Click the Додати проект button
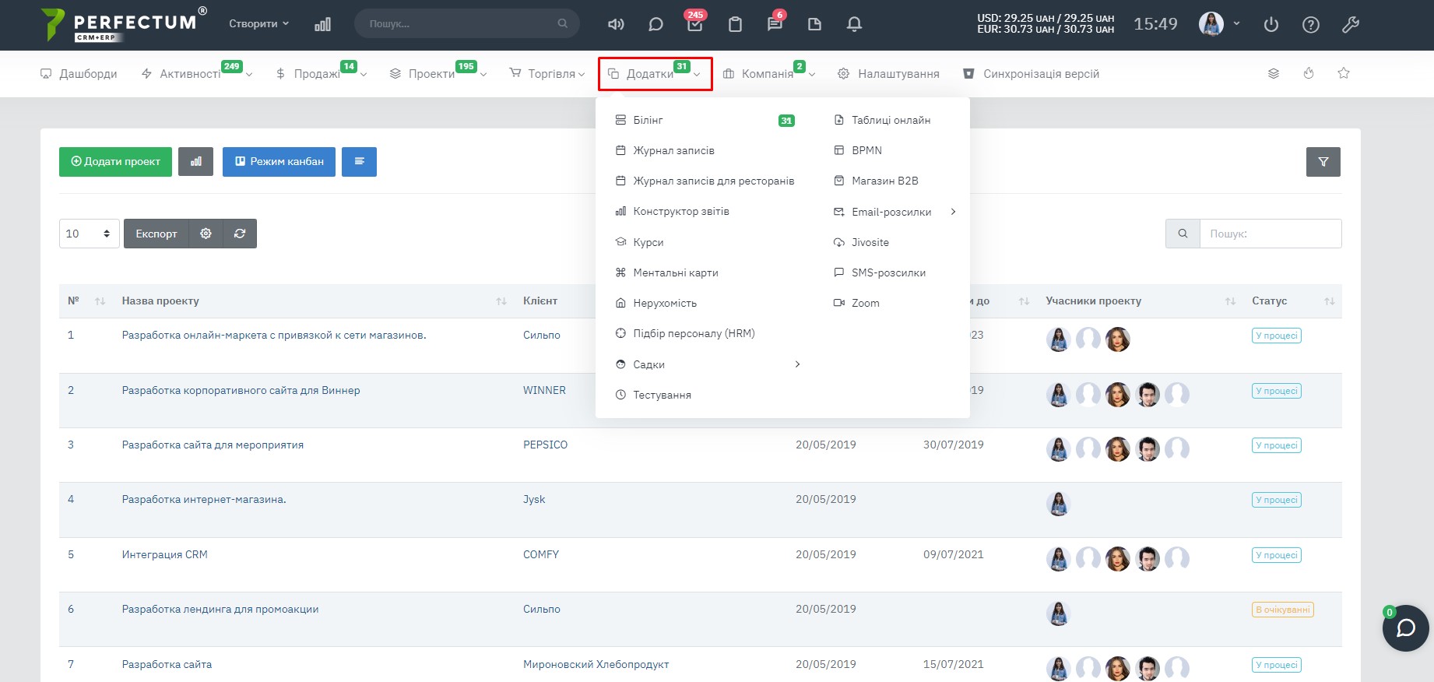This screenshot has width=1434, height=682. 115,162
